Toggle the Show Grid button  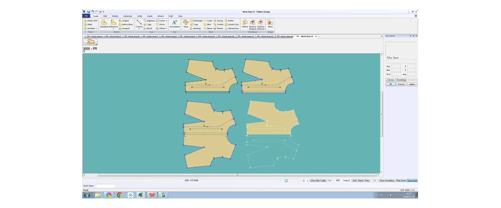point(412,180)
